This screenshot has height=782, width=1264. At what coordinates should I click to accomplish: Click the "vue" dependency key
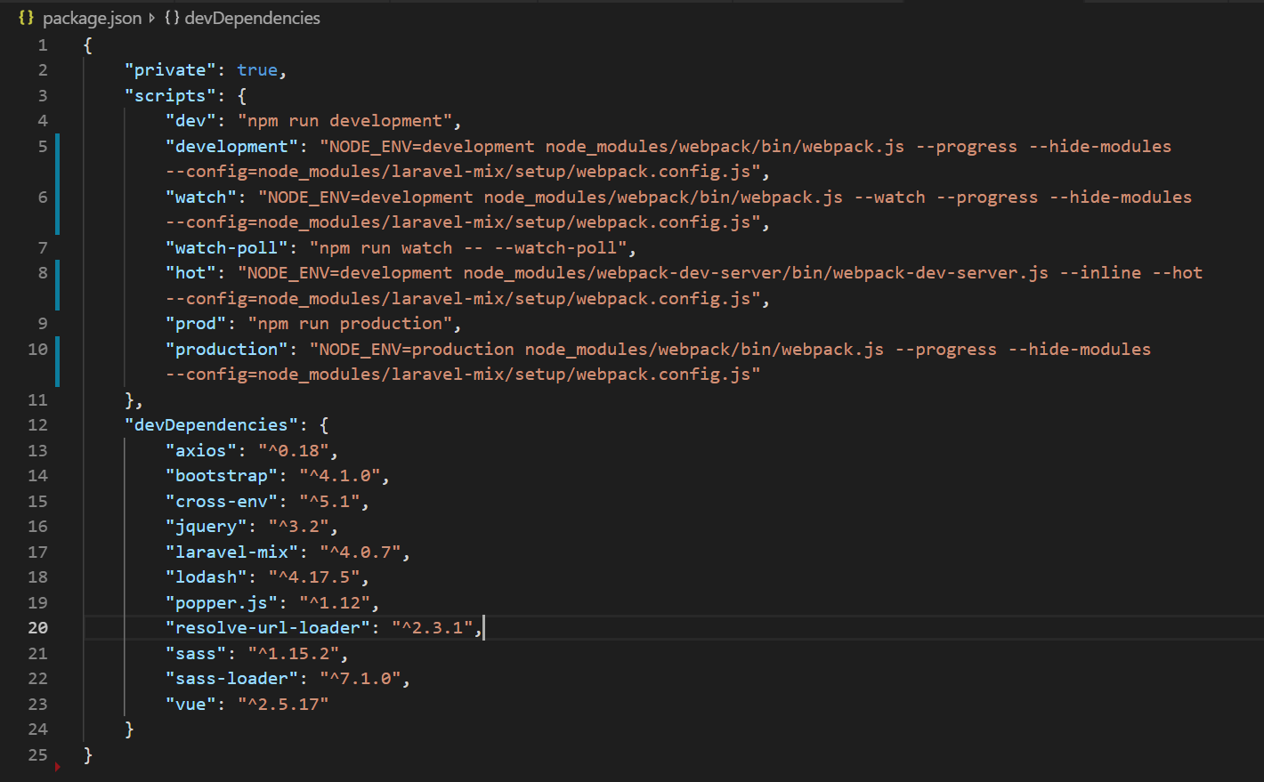191,704
